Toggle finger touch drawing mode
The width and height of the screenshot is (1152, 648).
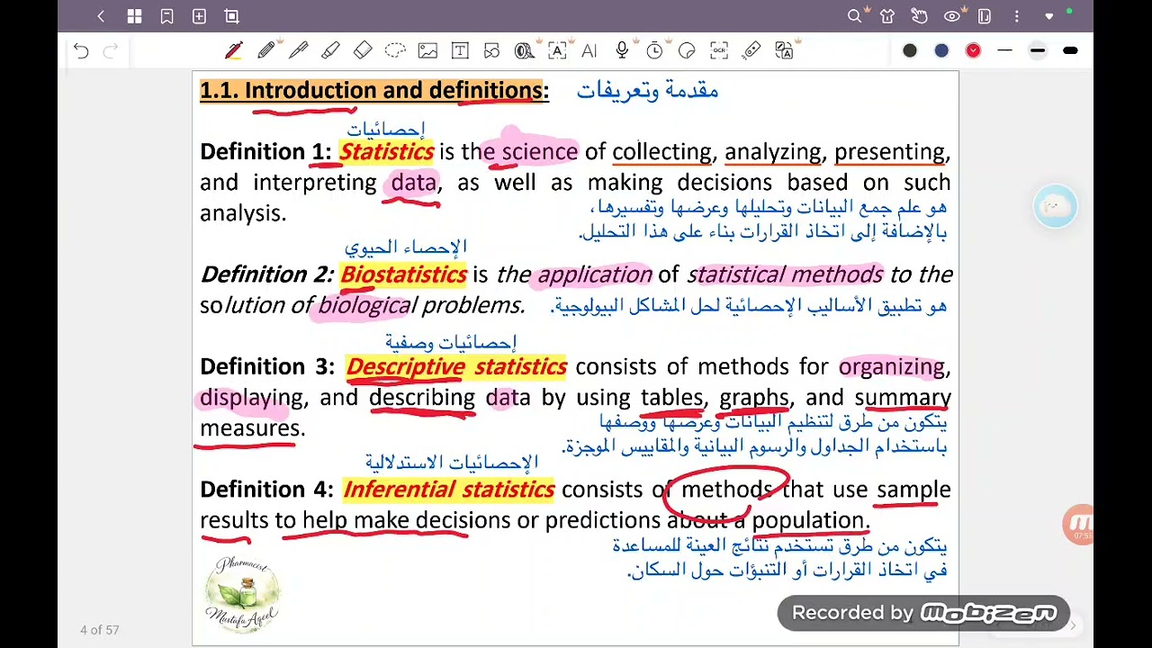tap(919, 16)
